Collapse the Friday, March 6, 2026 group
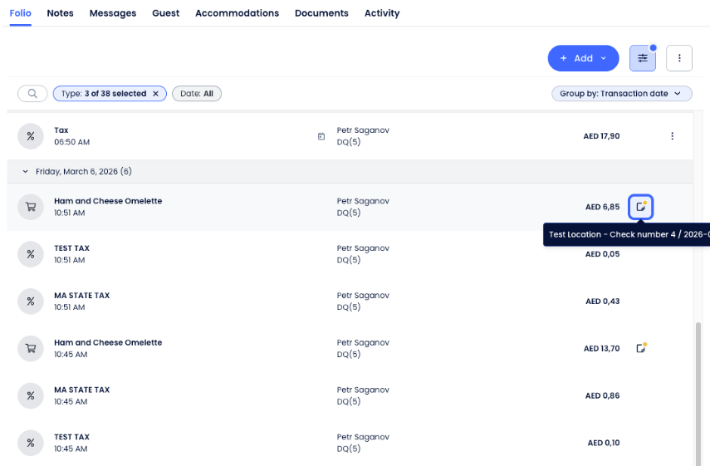Image resolution: width=710 pixels, height=466 pixels. [25, 172]
